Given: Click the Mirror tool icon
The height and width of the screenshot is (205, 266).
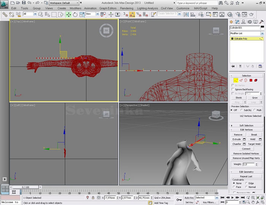Looking at the screenshot, I should click(186, 14).
